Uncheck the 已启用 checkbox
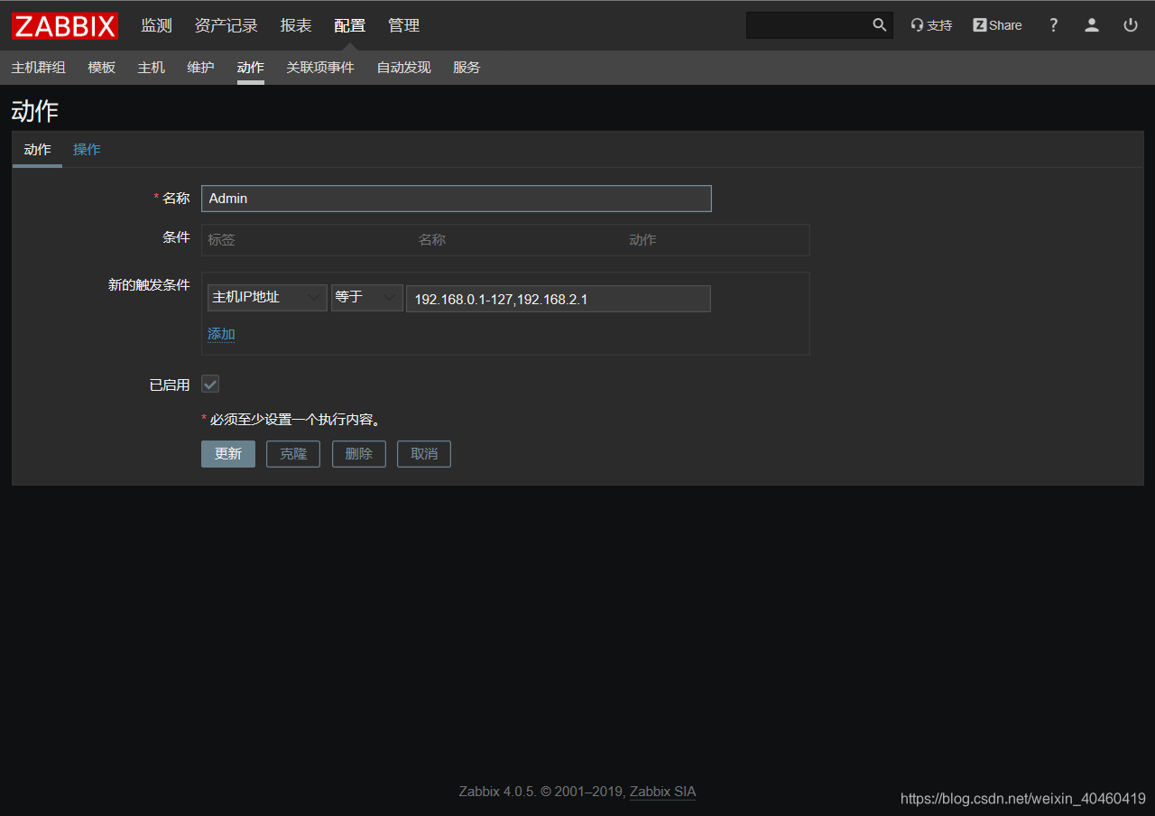 coord(210,385)
